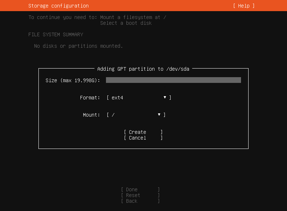Select the Reset button at the bottom

coord(140,195)
